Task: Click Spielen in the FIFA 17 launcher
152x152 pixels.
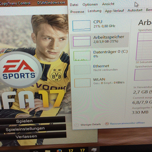Action: click(33, 121)
